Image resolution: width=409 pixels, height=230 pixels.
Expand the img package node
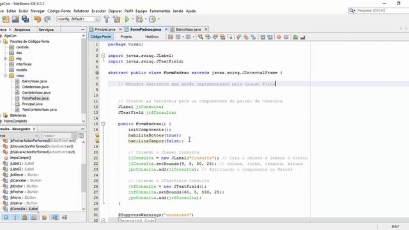coord(5,58)
